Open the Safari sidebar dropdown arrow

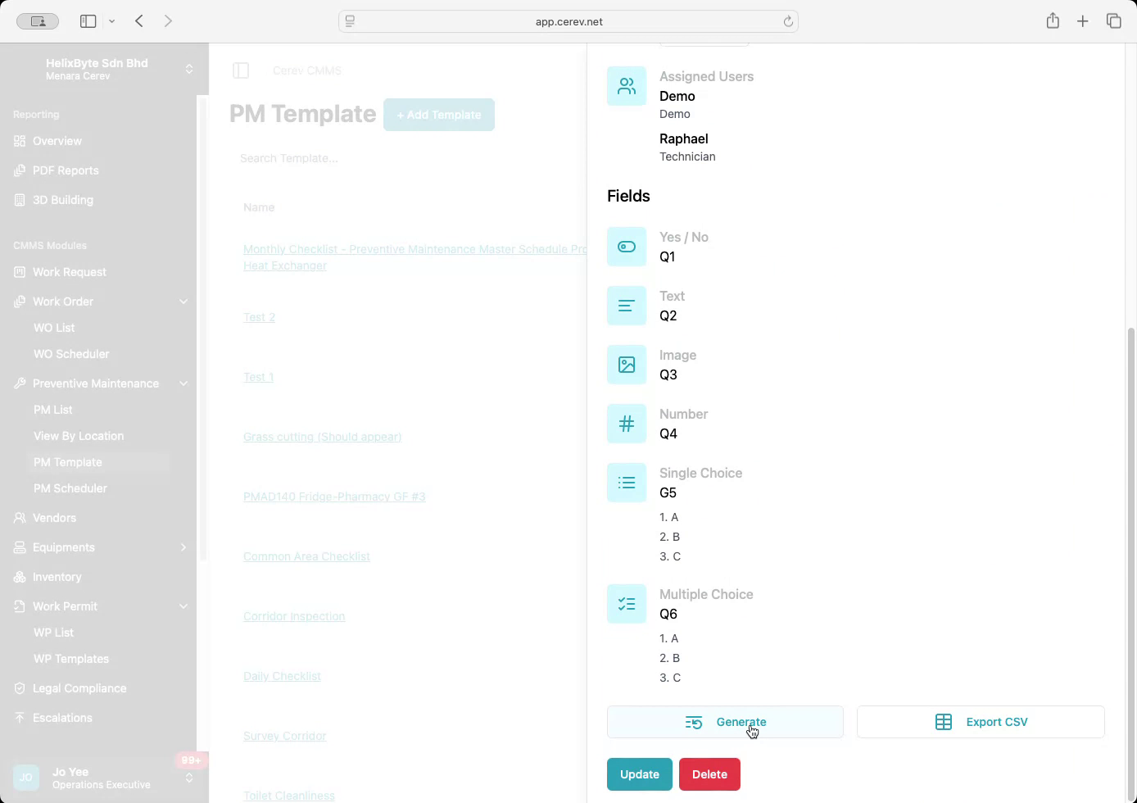tap(111, 21)
